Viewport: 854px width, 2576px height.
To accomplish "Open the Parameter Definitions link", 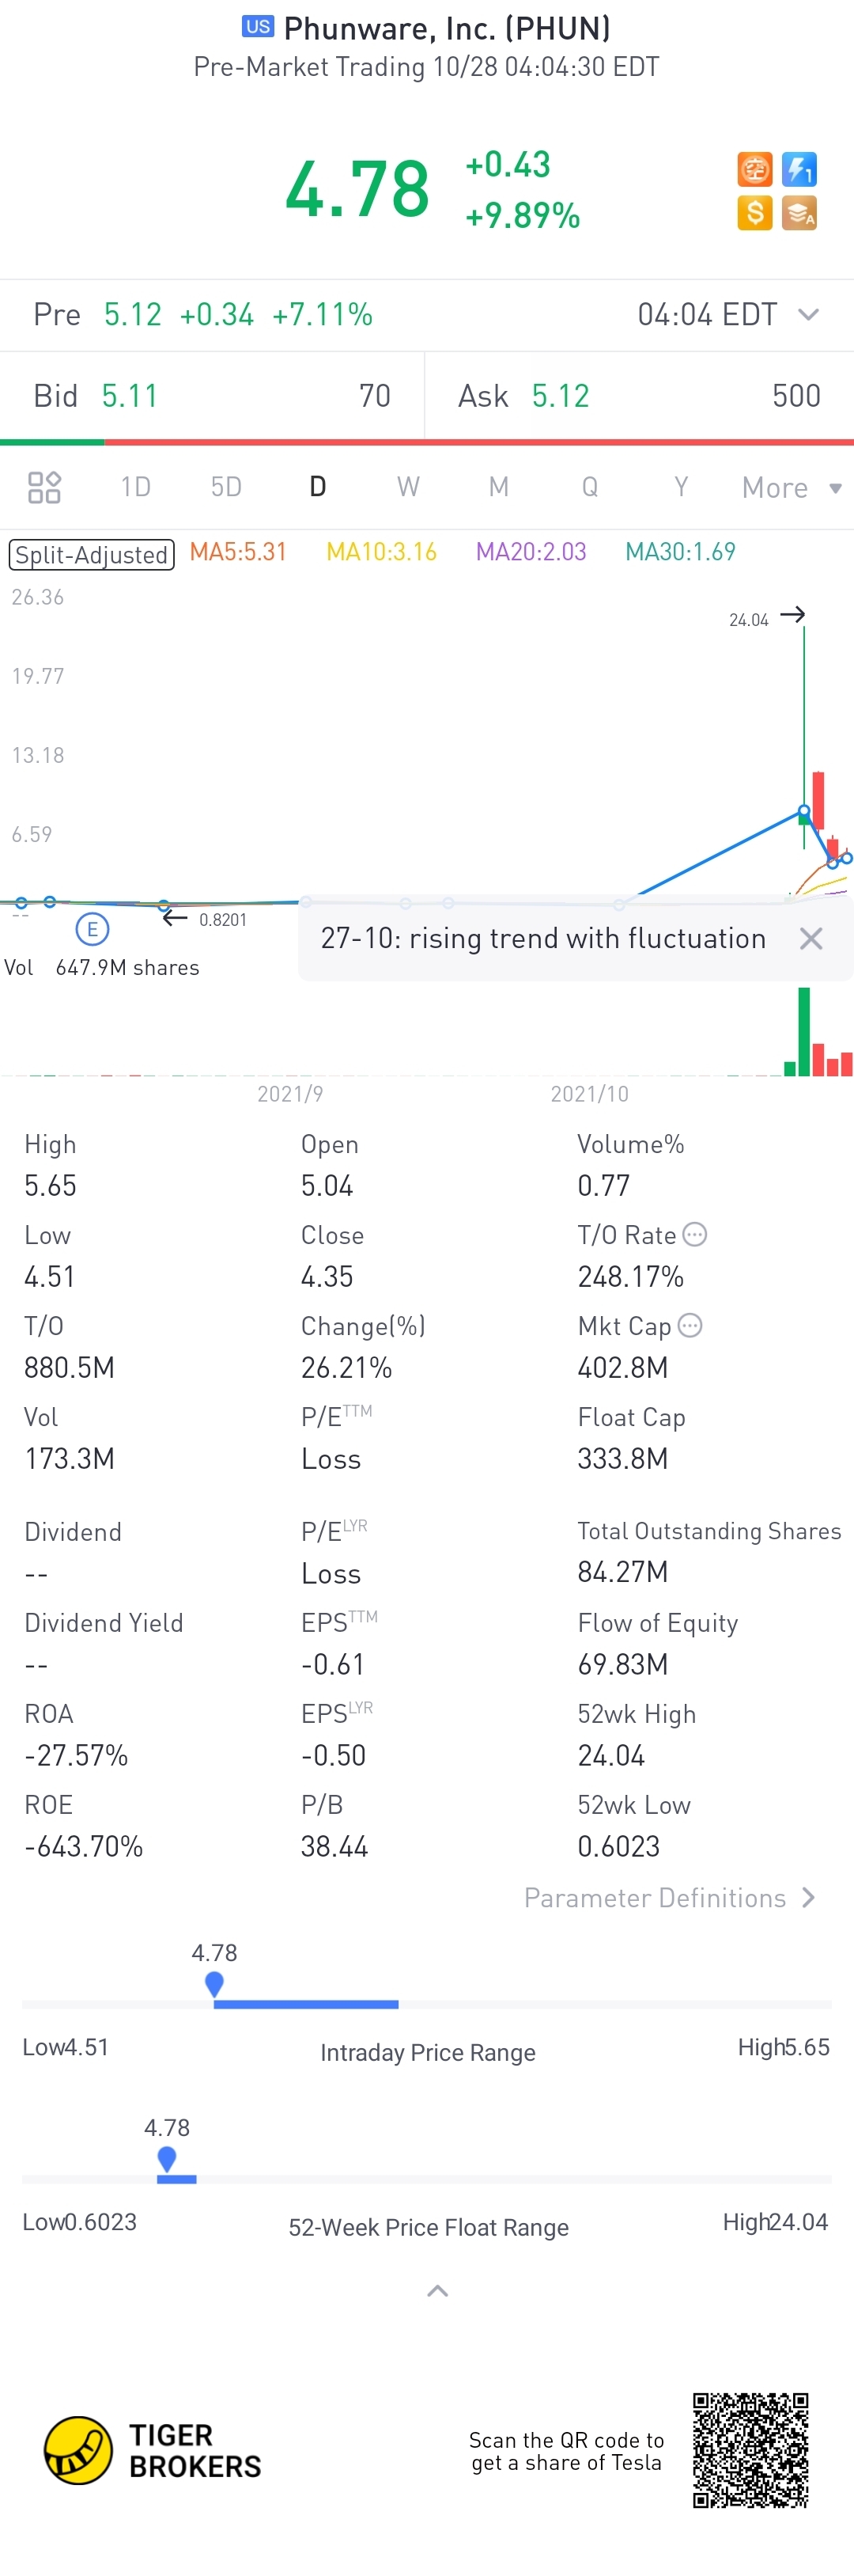I will (x=669, y=1898).
